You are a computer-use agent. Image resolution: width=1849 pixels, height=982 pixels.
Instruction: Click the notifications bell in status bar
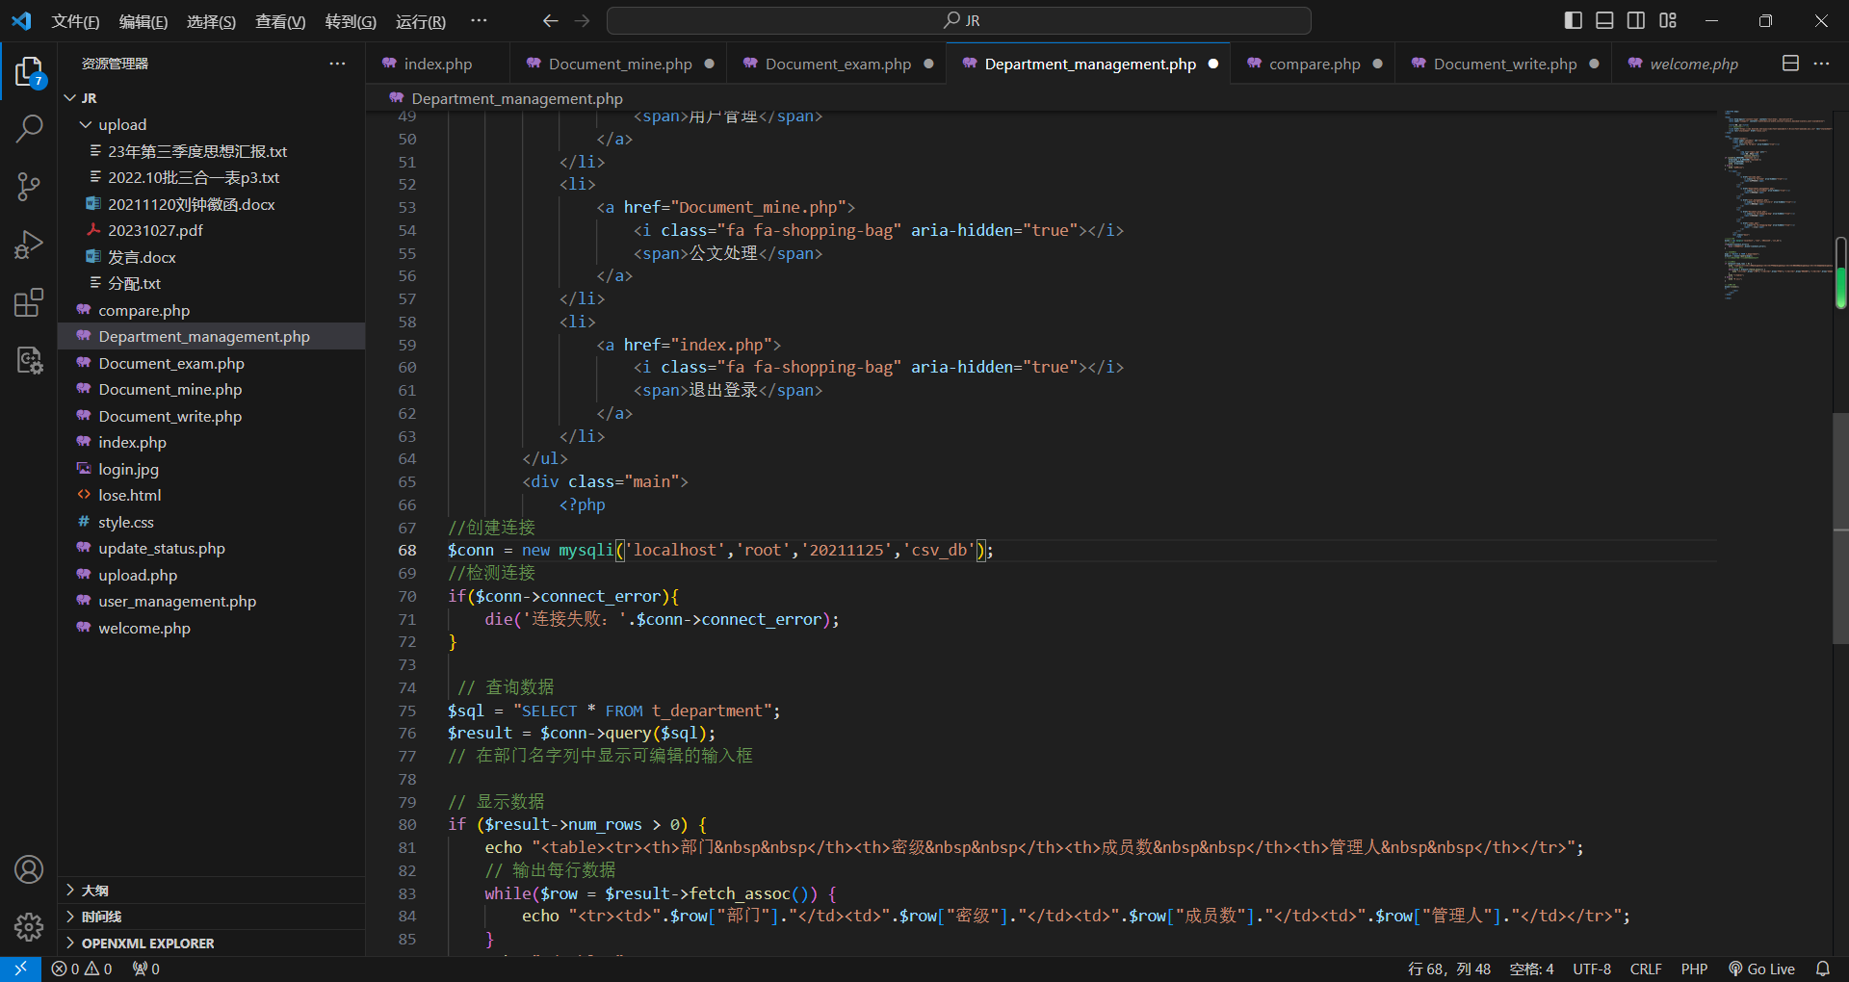pos(1822,969)
